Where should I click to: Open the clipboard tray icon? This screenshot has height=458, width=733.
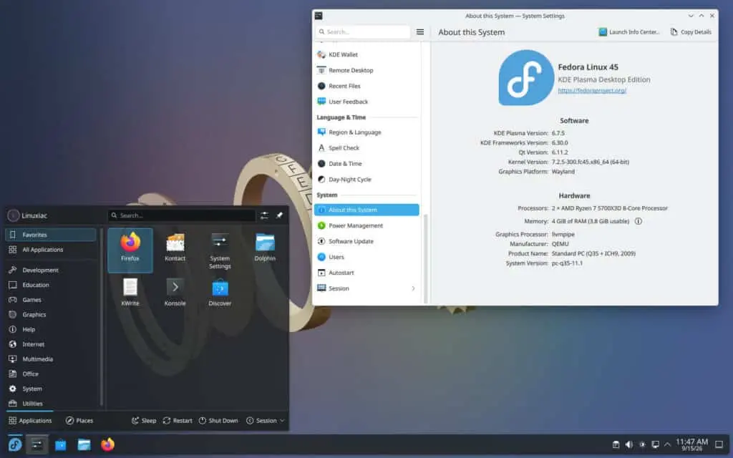pyautogui.click(x=616, y=444)
